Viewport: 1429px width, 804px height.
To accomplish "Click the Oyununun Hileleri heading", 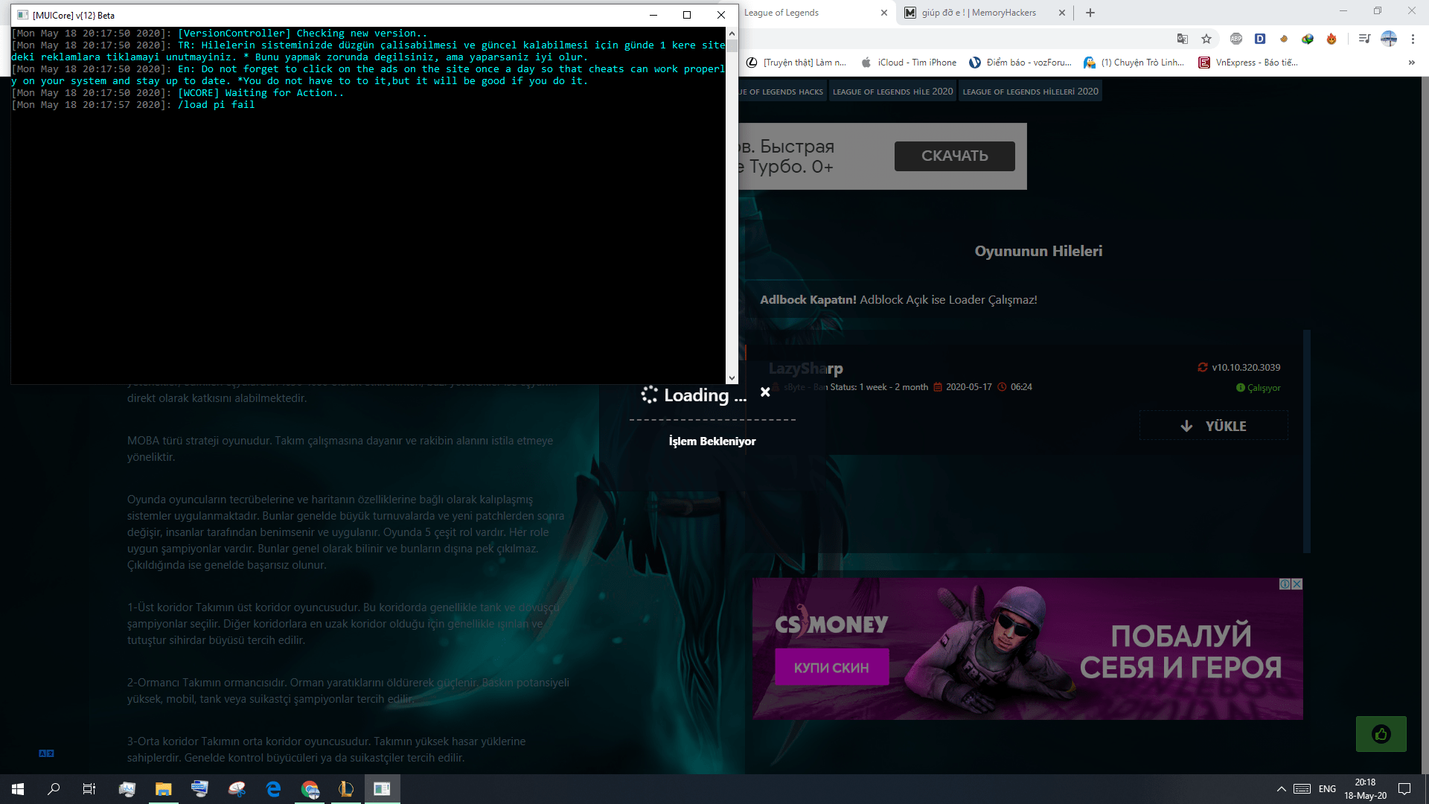I will (1038, 252).
